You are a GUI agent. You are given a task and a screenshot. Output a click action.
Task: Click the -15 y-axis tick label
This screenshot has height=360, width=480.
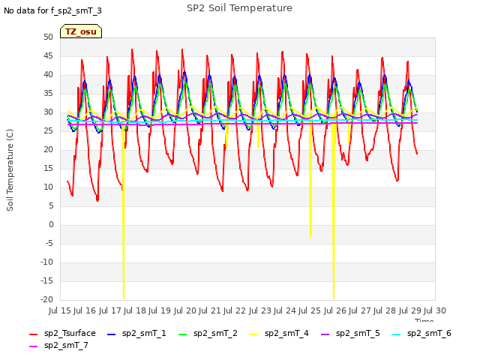47,280
